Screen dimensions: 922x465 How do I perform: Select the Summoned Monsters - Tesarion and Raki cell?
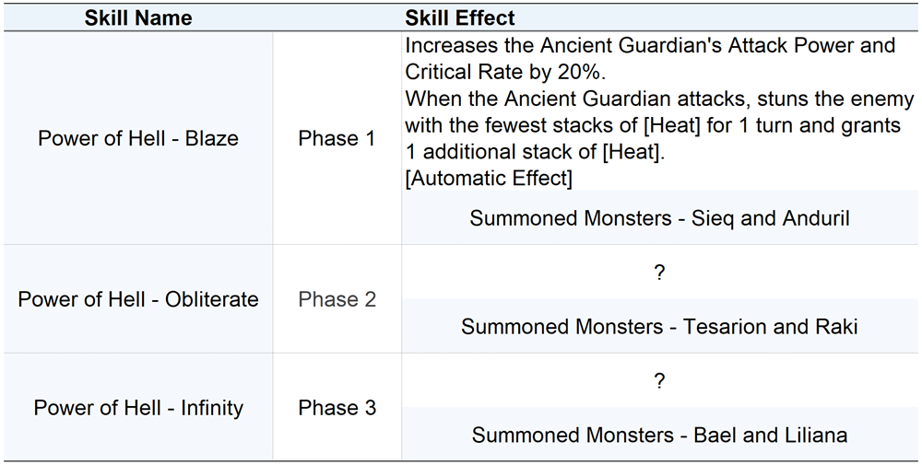[x=659, y=327]
